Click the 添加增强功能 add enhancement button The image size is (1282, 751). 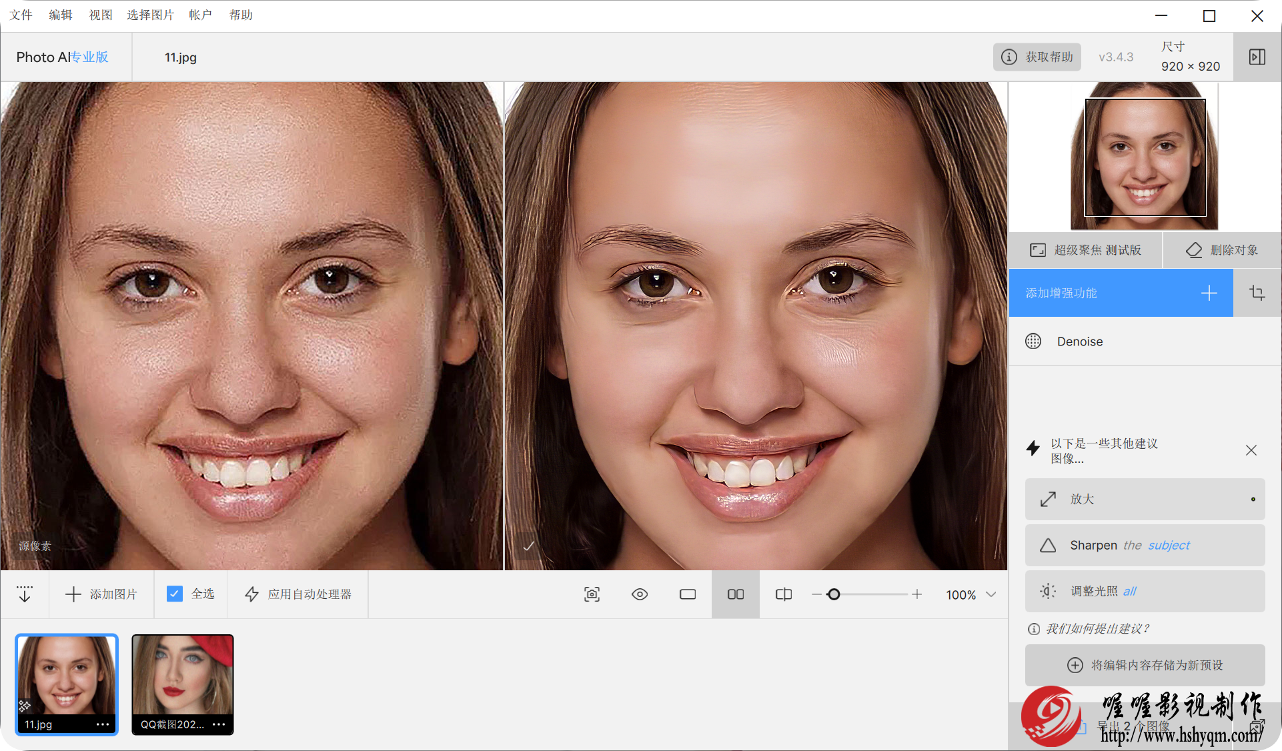[x=1122, y=292]
